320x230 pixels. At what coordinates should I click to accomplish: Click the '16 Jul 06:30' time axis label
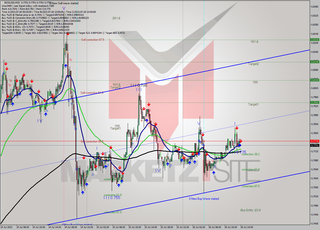point(214,227)
